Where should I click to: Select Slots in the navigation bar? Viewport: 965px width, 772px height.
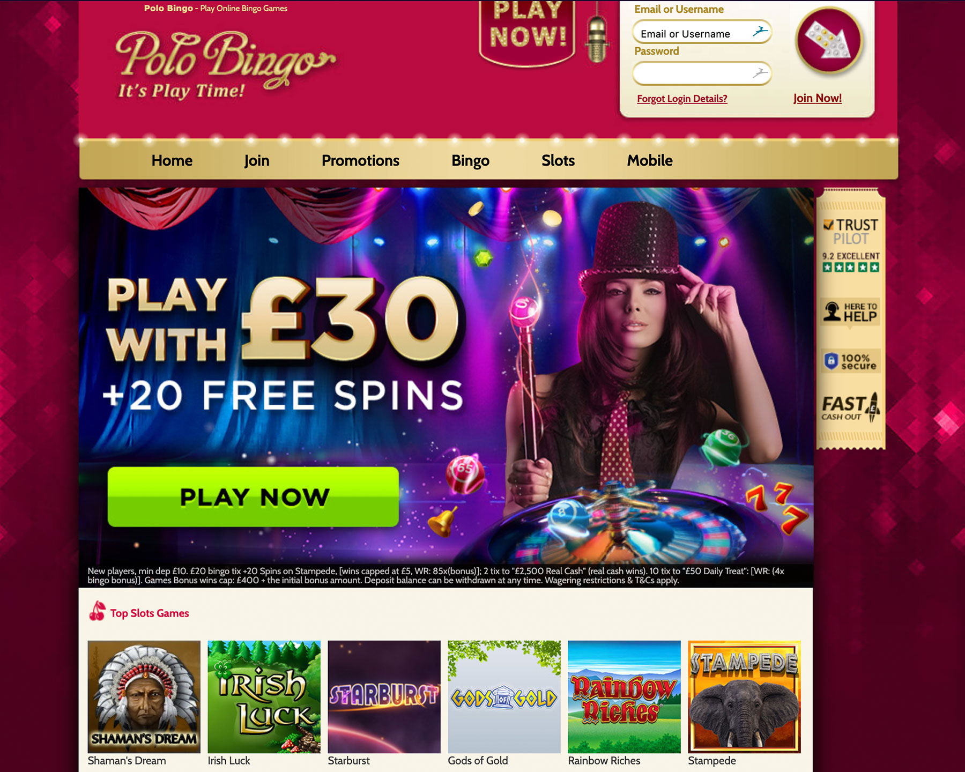[558, 160]
